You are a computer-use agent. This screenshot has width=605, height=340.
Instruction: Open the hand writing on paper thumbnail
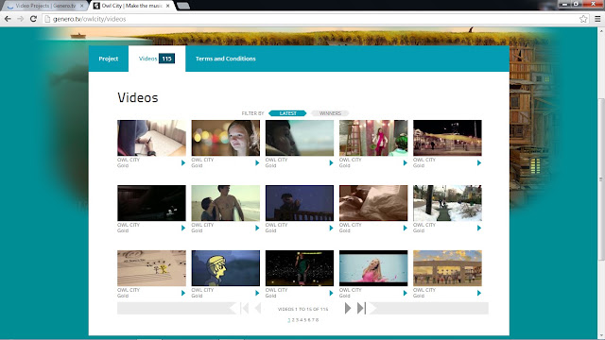pyautogui.click(x=151, y=138)
